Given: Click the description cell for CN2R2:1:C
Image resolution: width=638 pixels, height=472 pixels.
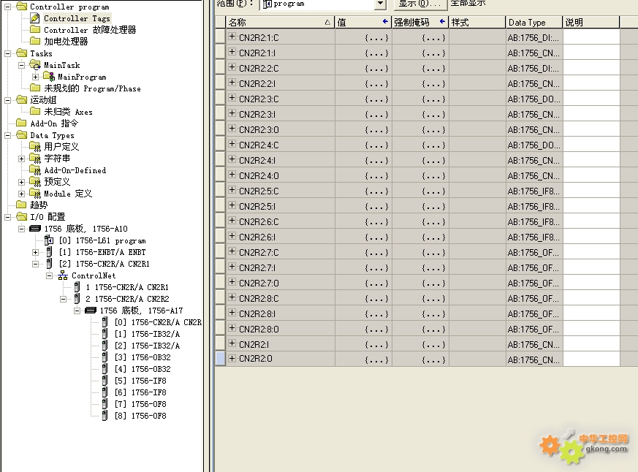Looking at the screenshot, I should click(591, 37).
